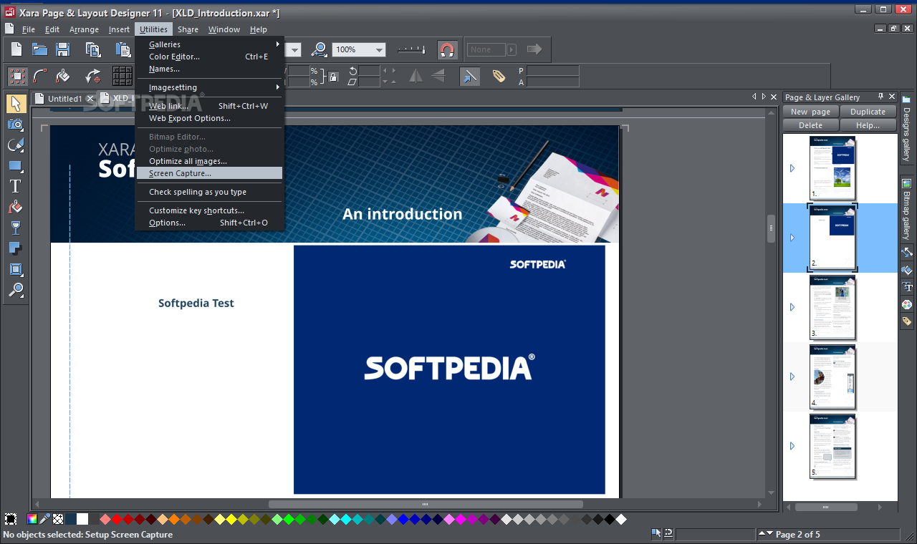Open the Arrange menu
Screen dimensions: 917x544
pyautogui.click(x=84, y=29)
